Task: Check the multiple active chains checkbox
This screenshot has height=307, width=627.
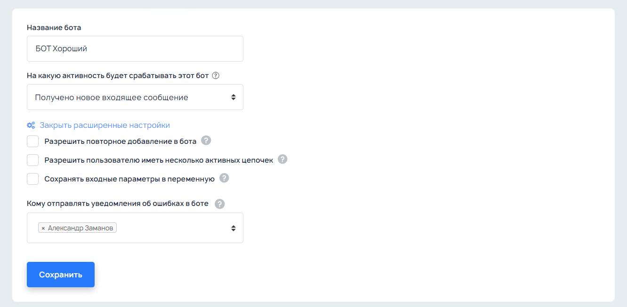Action: pyautogui.click(x=33, y=160)
